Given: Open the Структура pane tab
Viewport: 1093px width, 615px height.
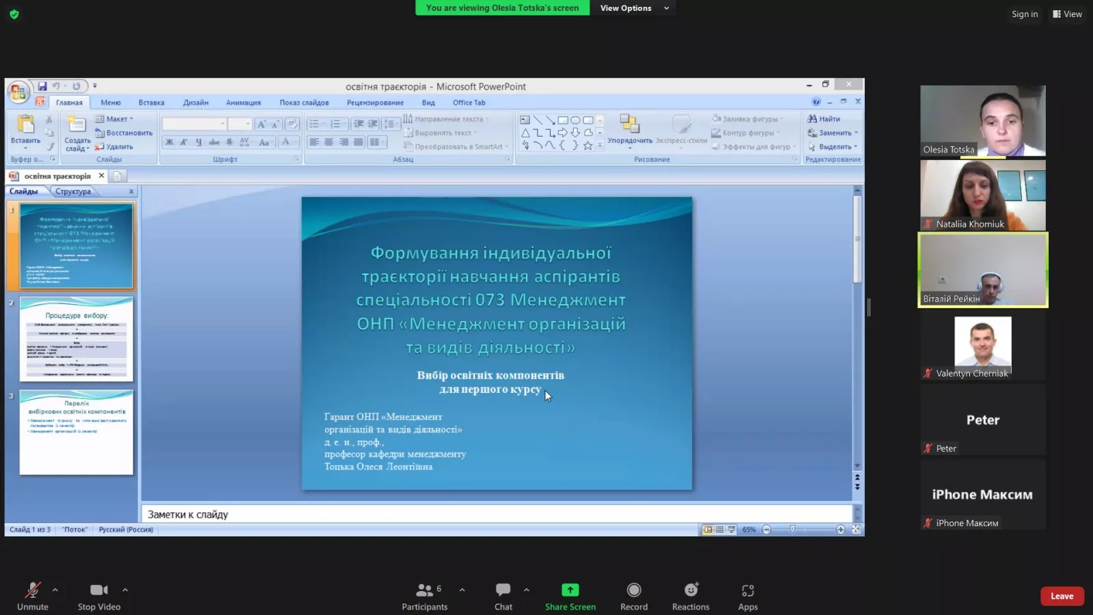Looking at the screenshot, I should (73, 191).
